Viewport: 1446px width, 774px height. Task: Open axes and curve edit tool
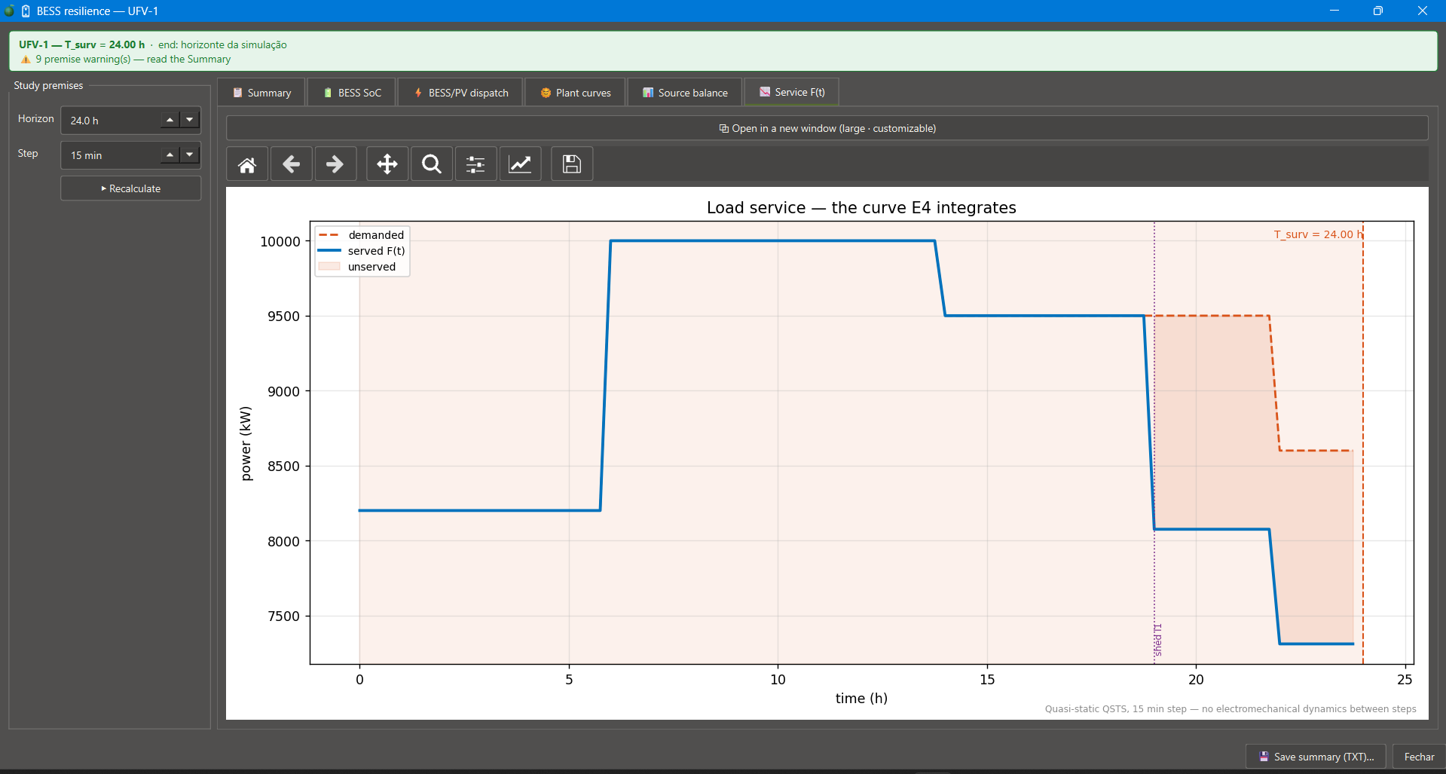click(520, 164)
